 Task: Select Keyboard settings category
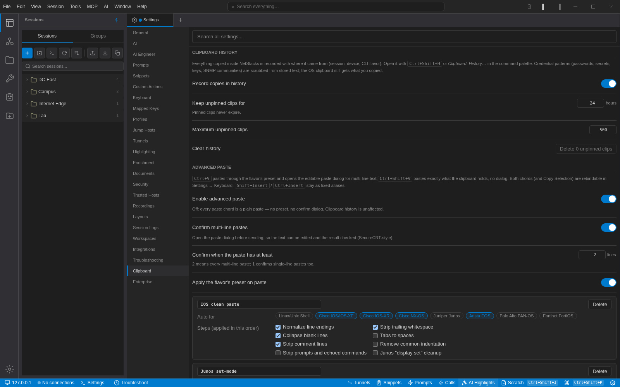[x=158, y=98]
